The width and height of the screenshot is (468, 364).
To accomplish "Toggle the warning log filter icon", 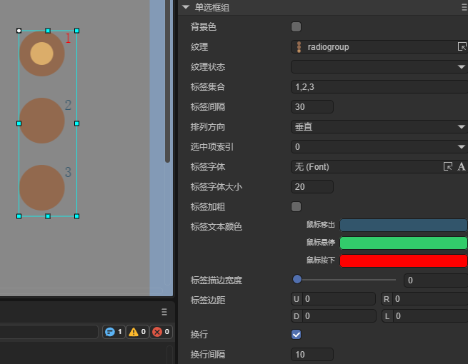I will click(x=137, y=332).
